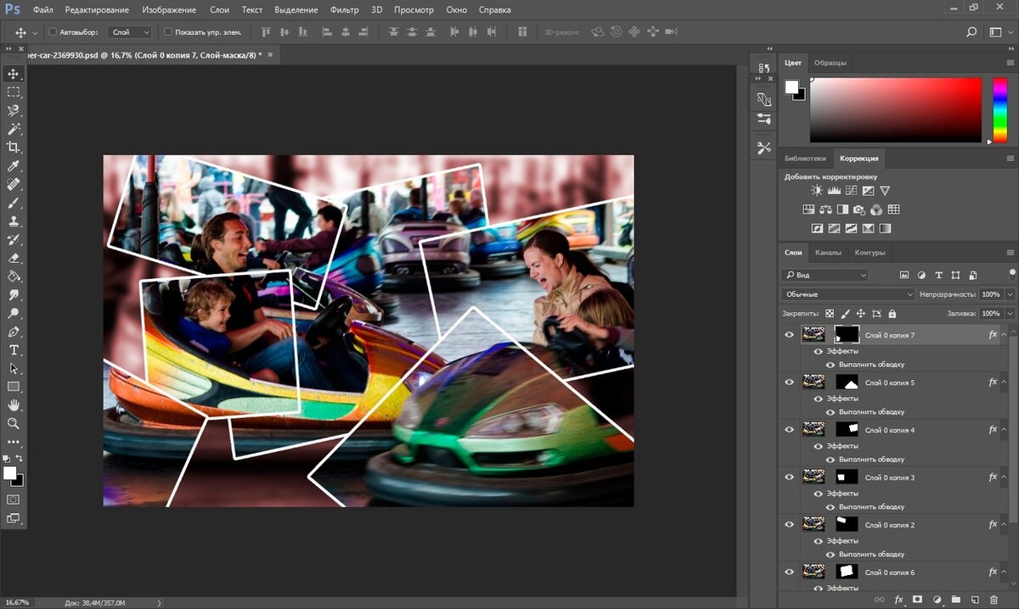
Task: Hide layer Слой 0 копия 5
Action: [x=789, y=383]
